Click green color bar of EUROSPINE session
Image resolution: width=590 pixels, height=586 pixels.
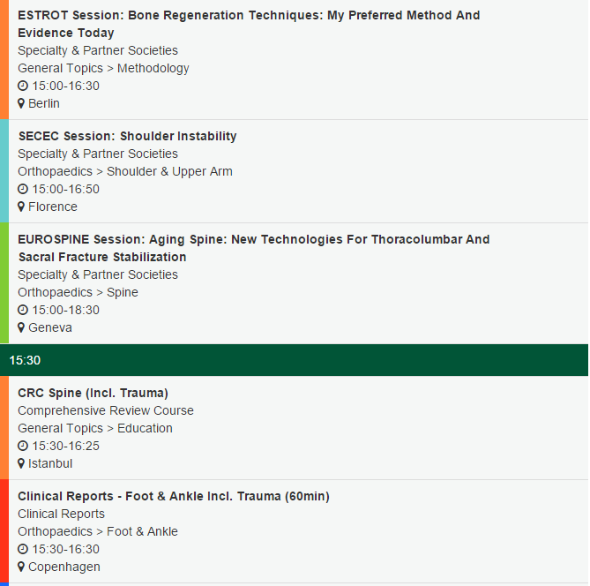tap(4, 283)
